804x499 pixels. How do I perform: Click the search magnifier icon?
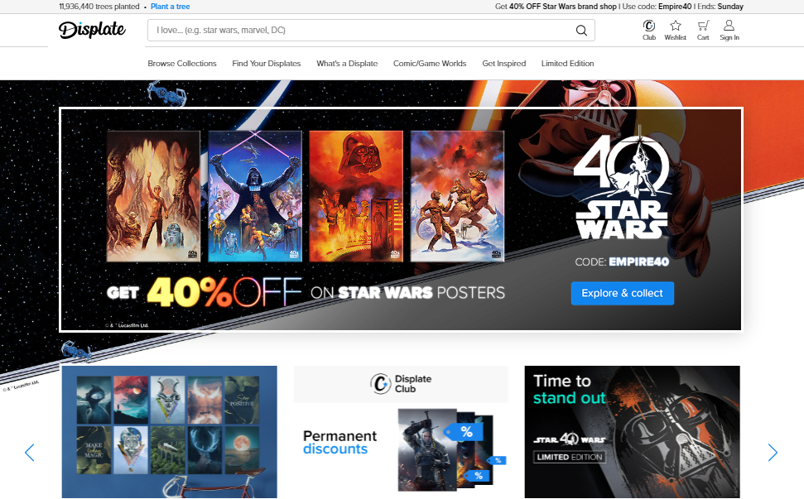coord(581,31)
